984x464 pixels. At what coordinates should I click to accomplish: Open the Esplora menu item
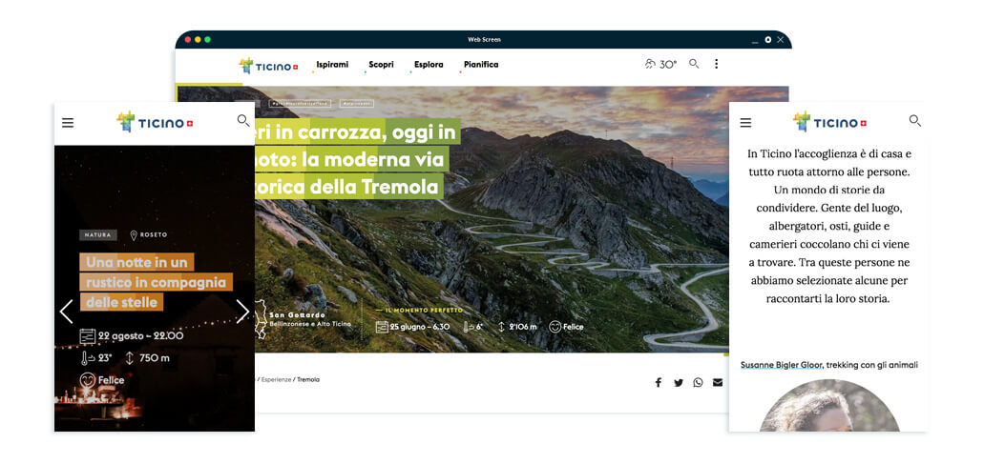tap(429, 65)
